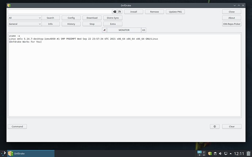This screenshot has height=157, width=252.
Task: Click the Download button
Action: [92, 18]
